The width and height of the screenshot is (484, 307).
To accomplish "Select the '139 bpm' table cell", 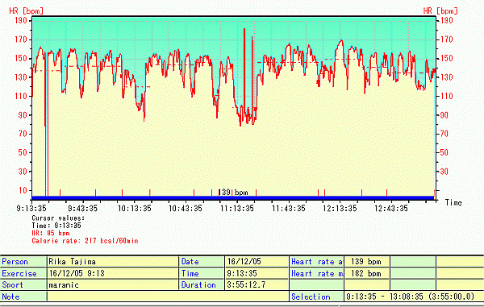I will pyautogui.click(x=365, y=262).
